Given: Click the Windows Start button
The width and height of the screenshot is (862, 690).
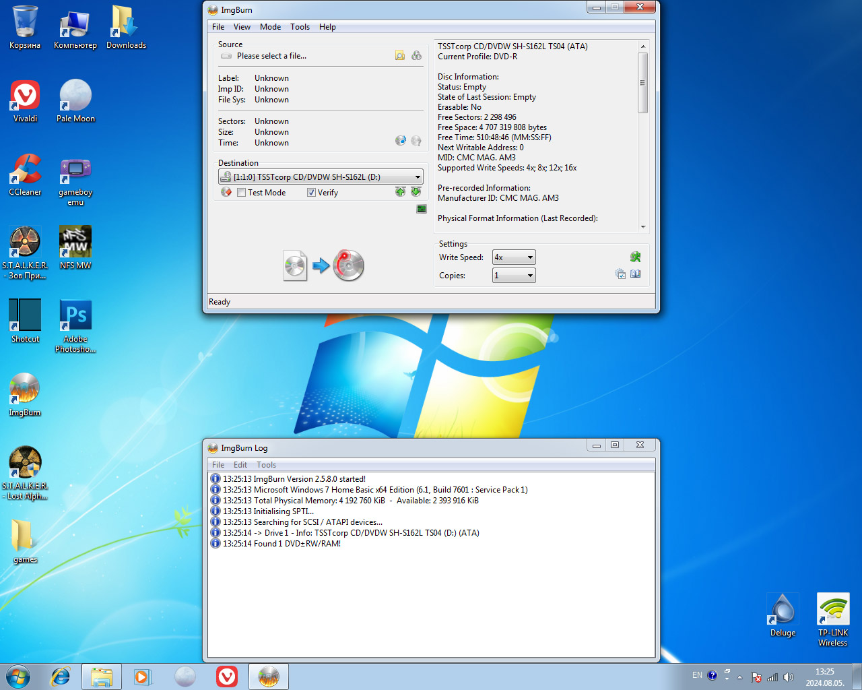Looking at the screenshot, I should pos(18,677).
